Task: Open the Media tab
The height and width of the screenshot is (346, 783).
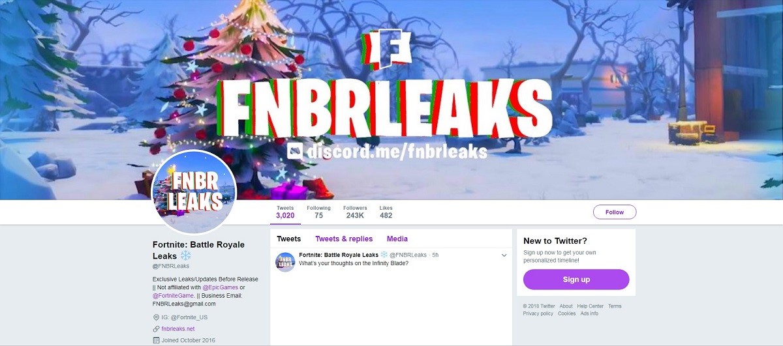Action: pyautogui.click(x=397, y=239)
